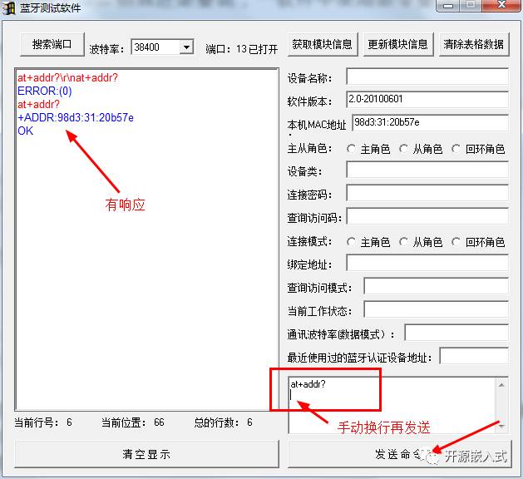Click the 本机MAC地址 field
This screenshot has height=479, width=523.
click(x=430, y=123)
